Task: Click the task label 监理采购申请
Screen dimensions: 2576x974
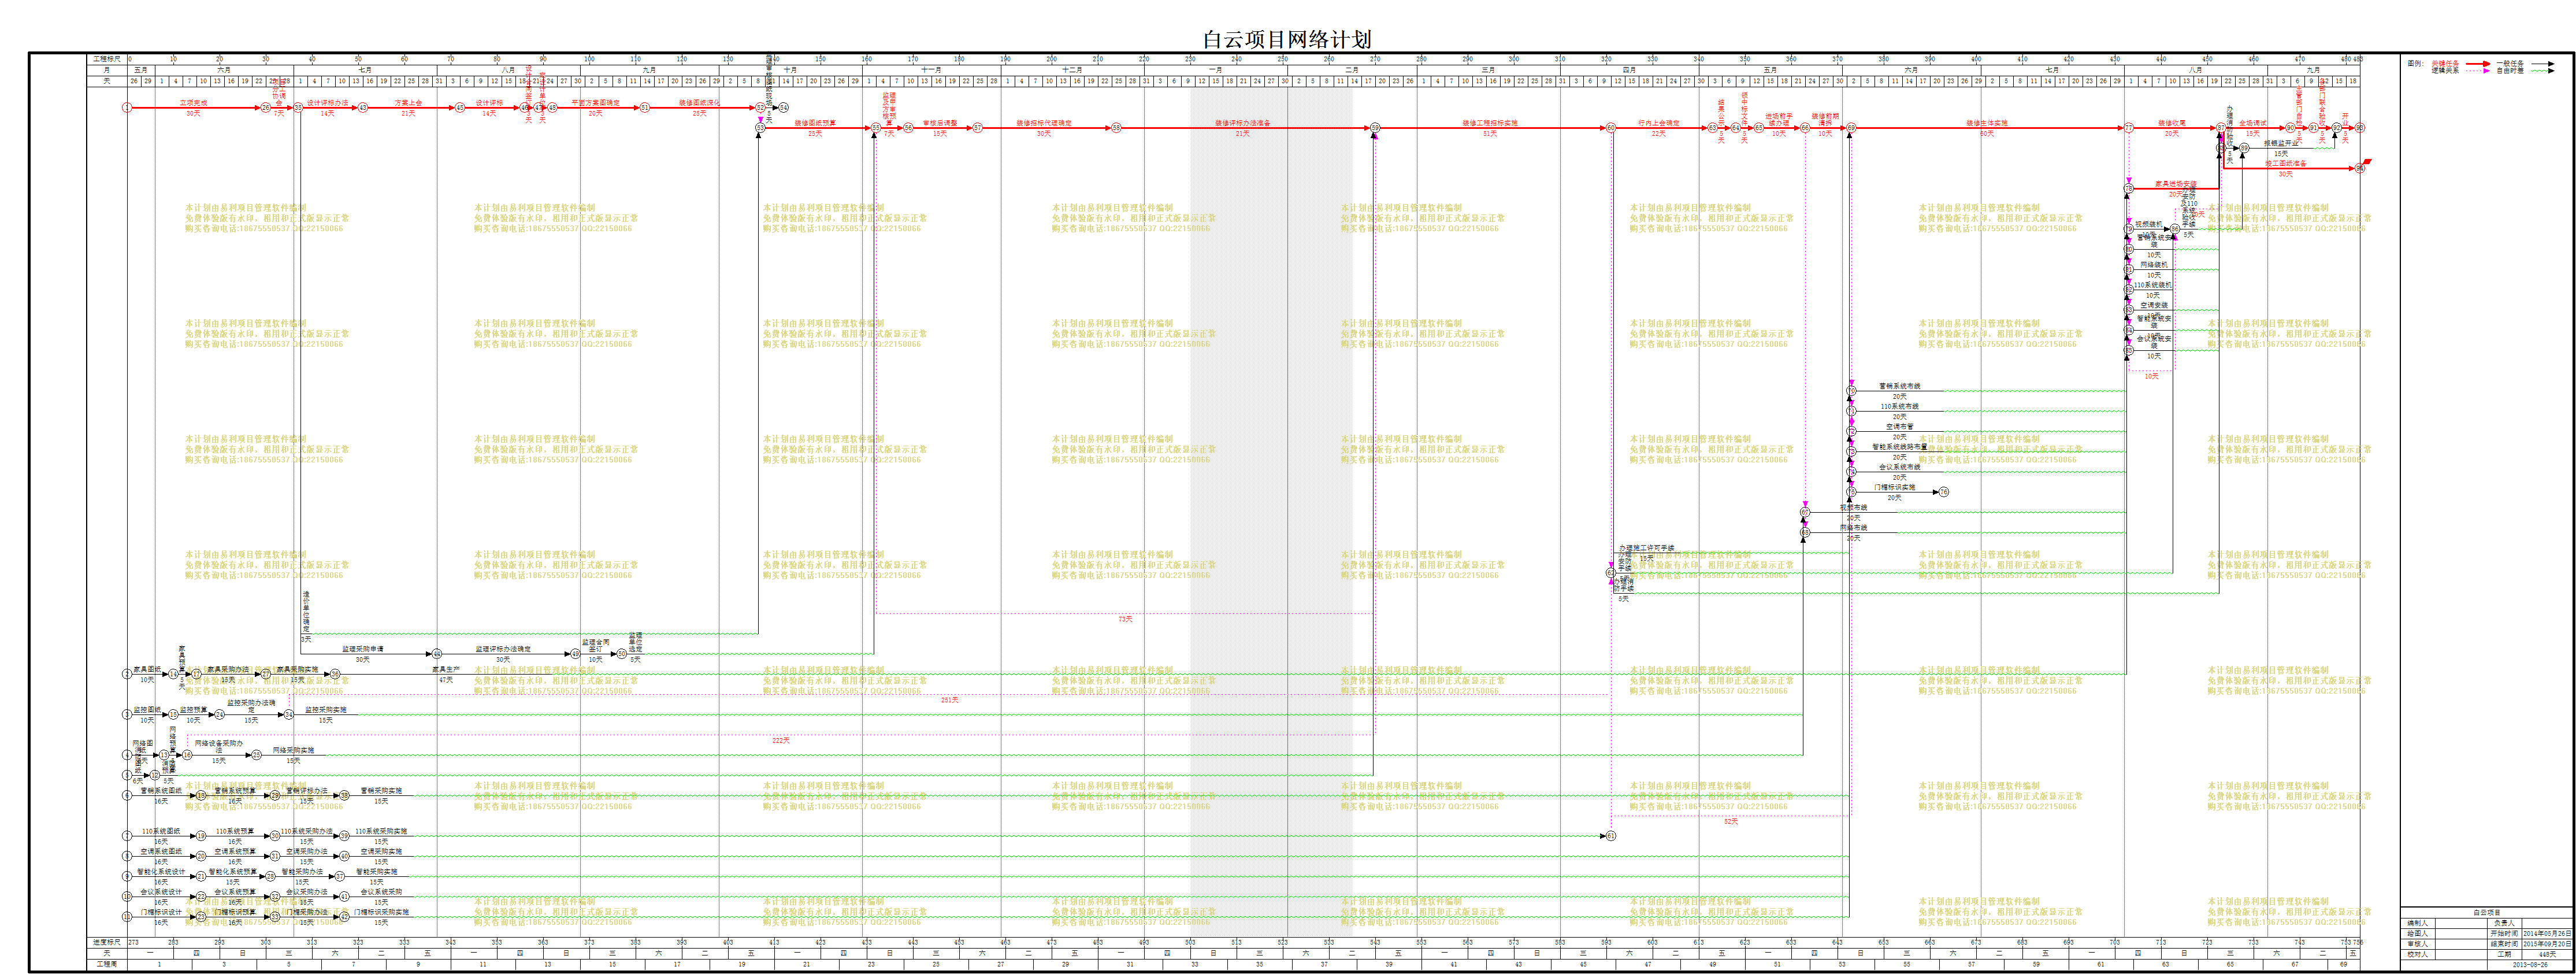Action: (x=363, y=649)
